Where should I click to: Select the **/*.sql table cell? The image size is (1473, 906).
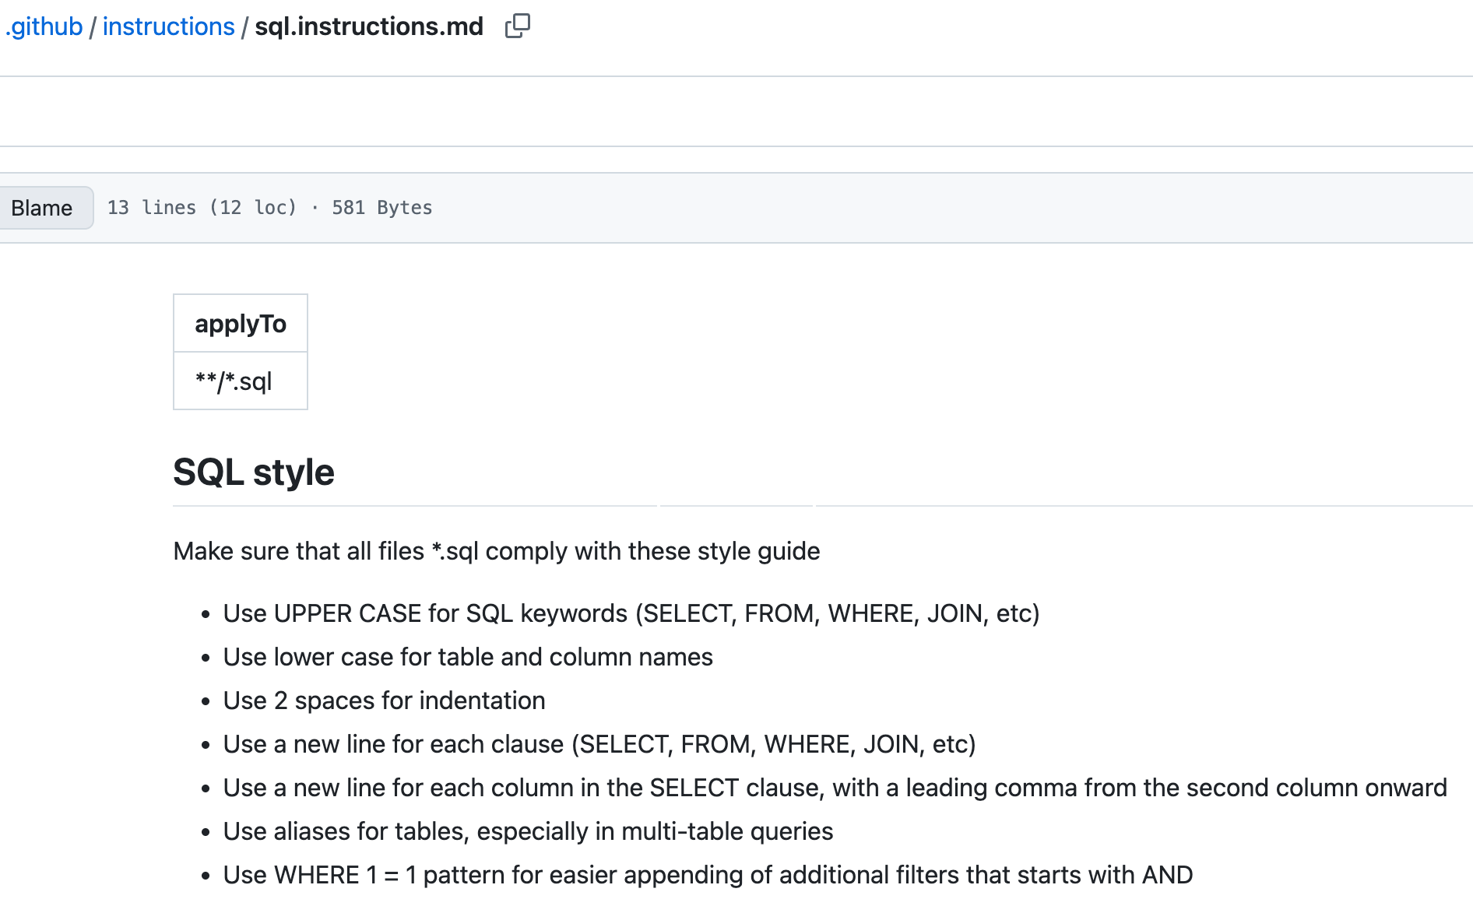pyautogui.click(x=241, y=381)
